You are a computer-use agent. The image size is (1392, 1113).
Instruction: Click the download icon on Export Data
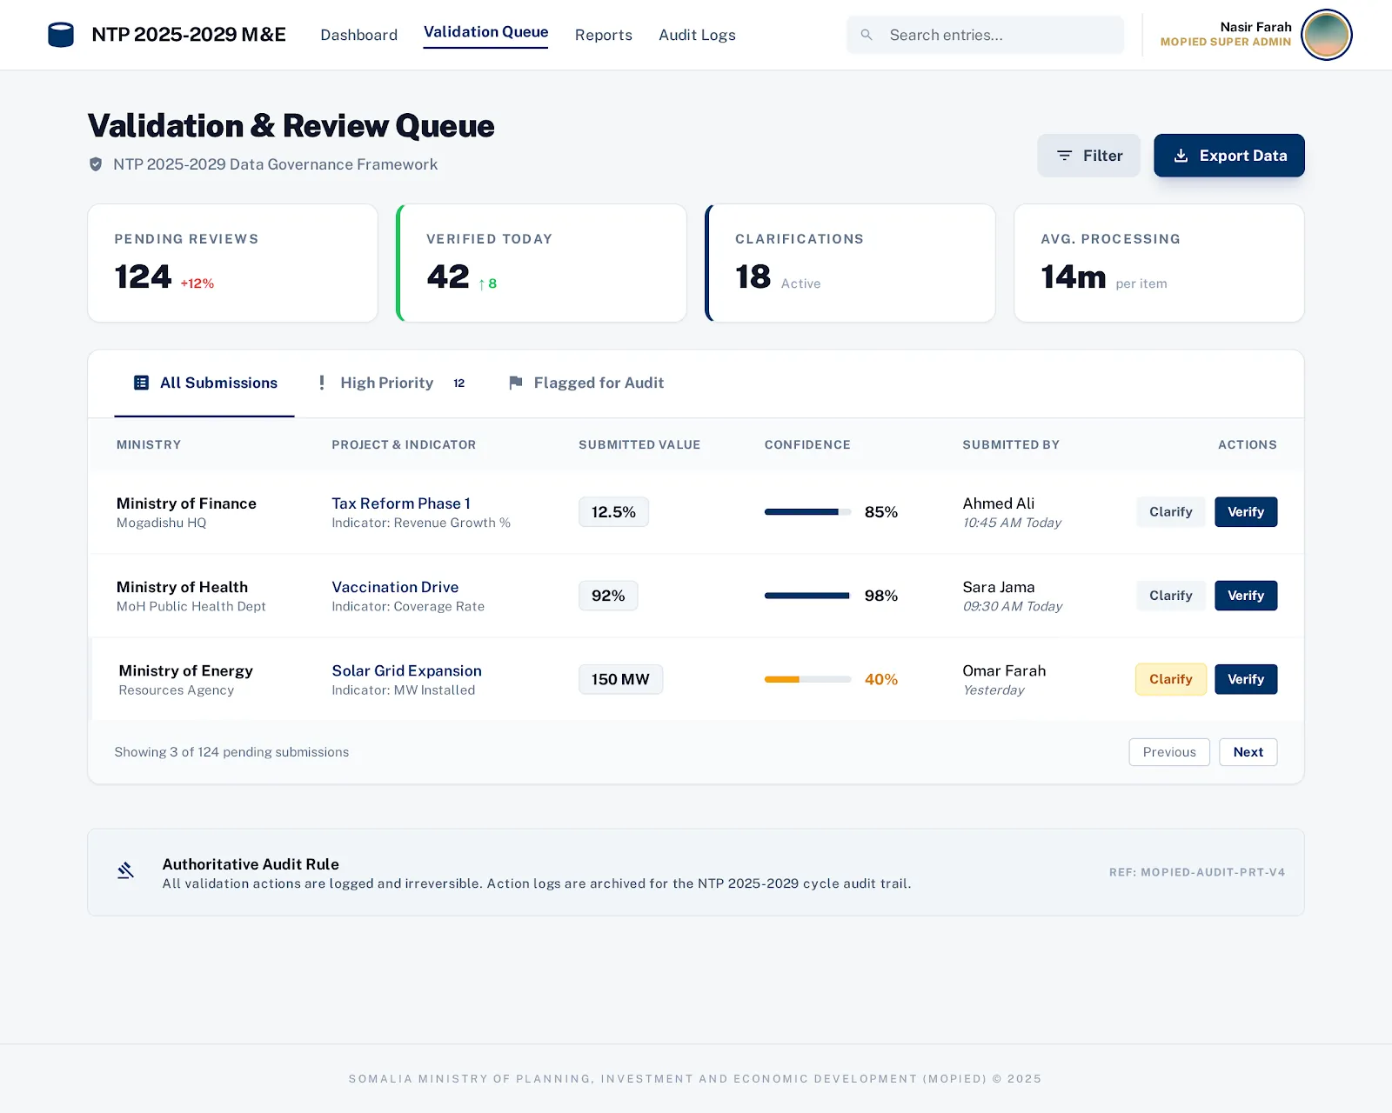tap(1181, 156)
